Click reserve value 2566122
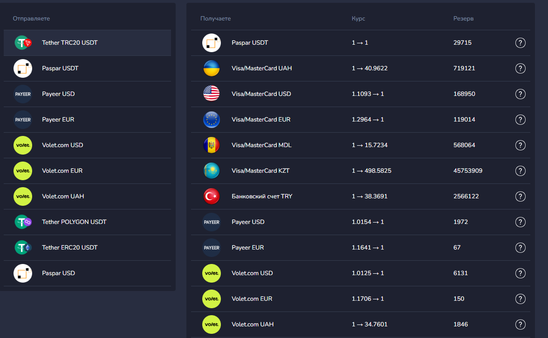This screenshot has height=338, width=548. 466,196
